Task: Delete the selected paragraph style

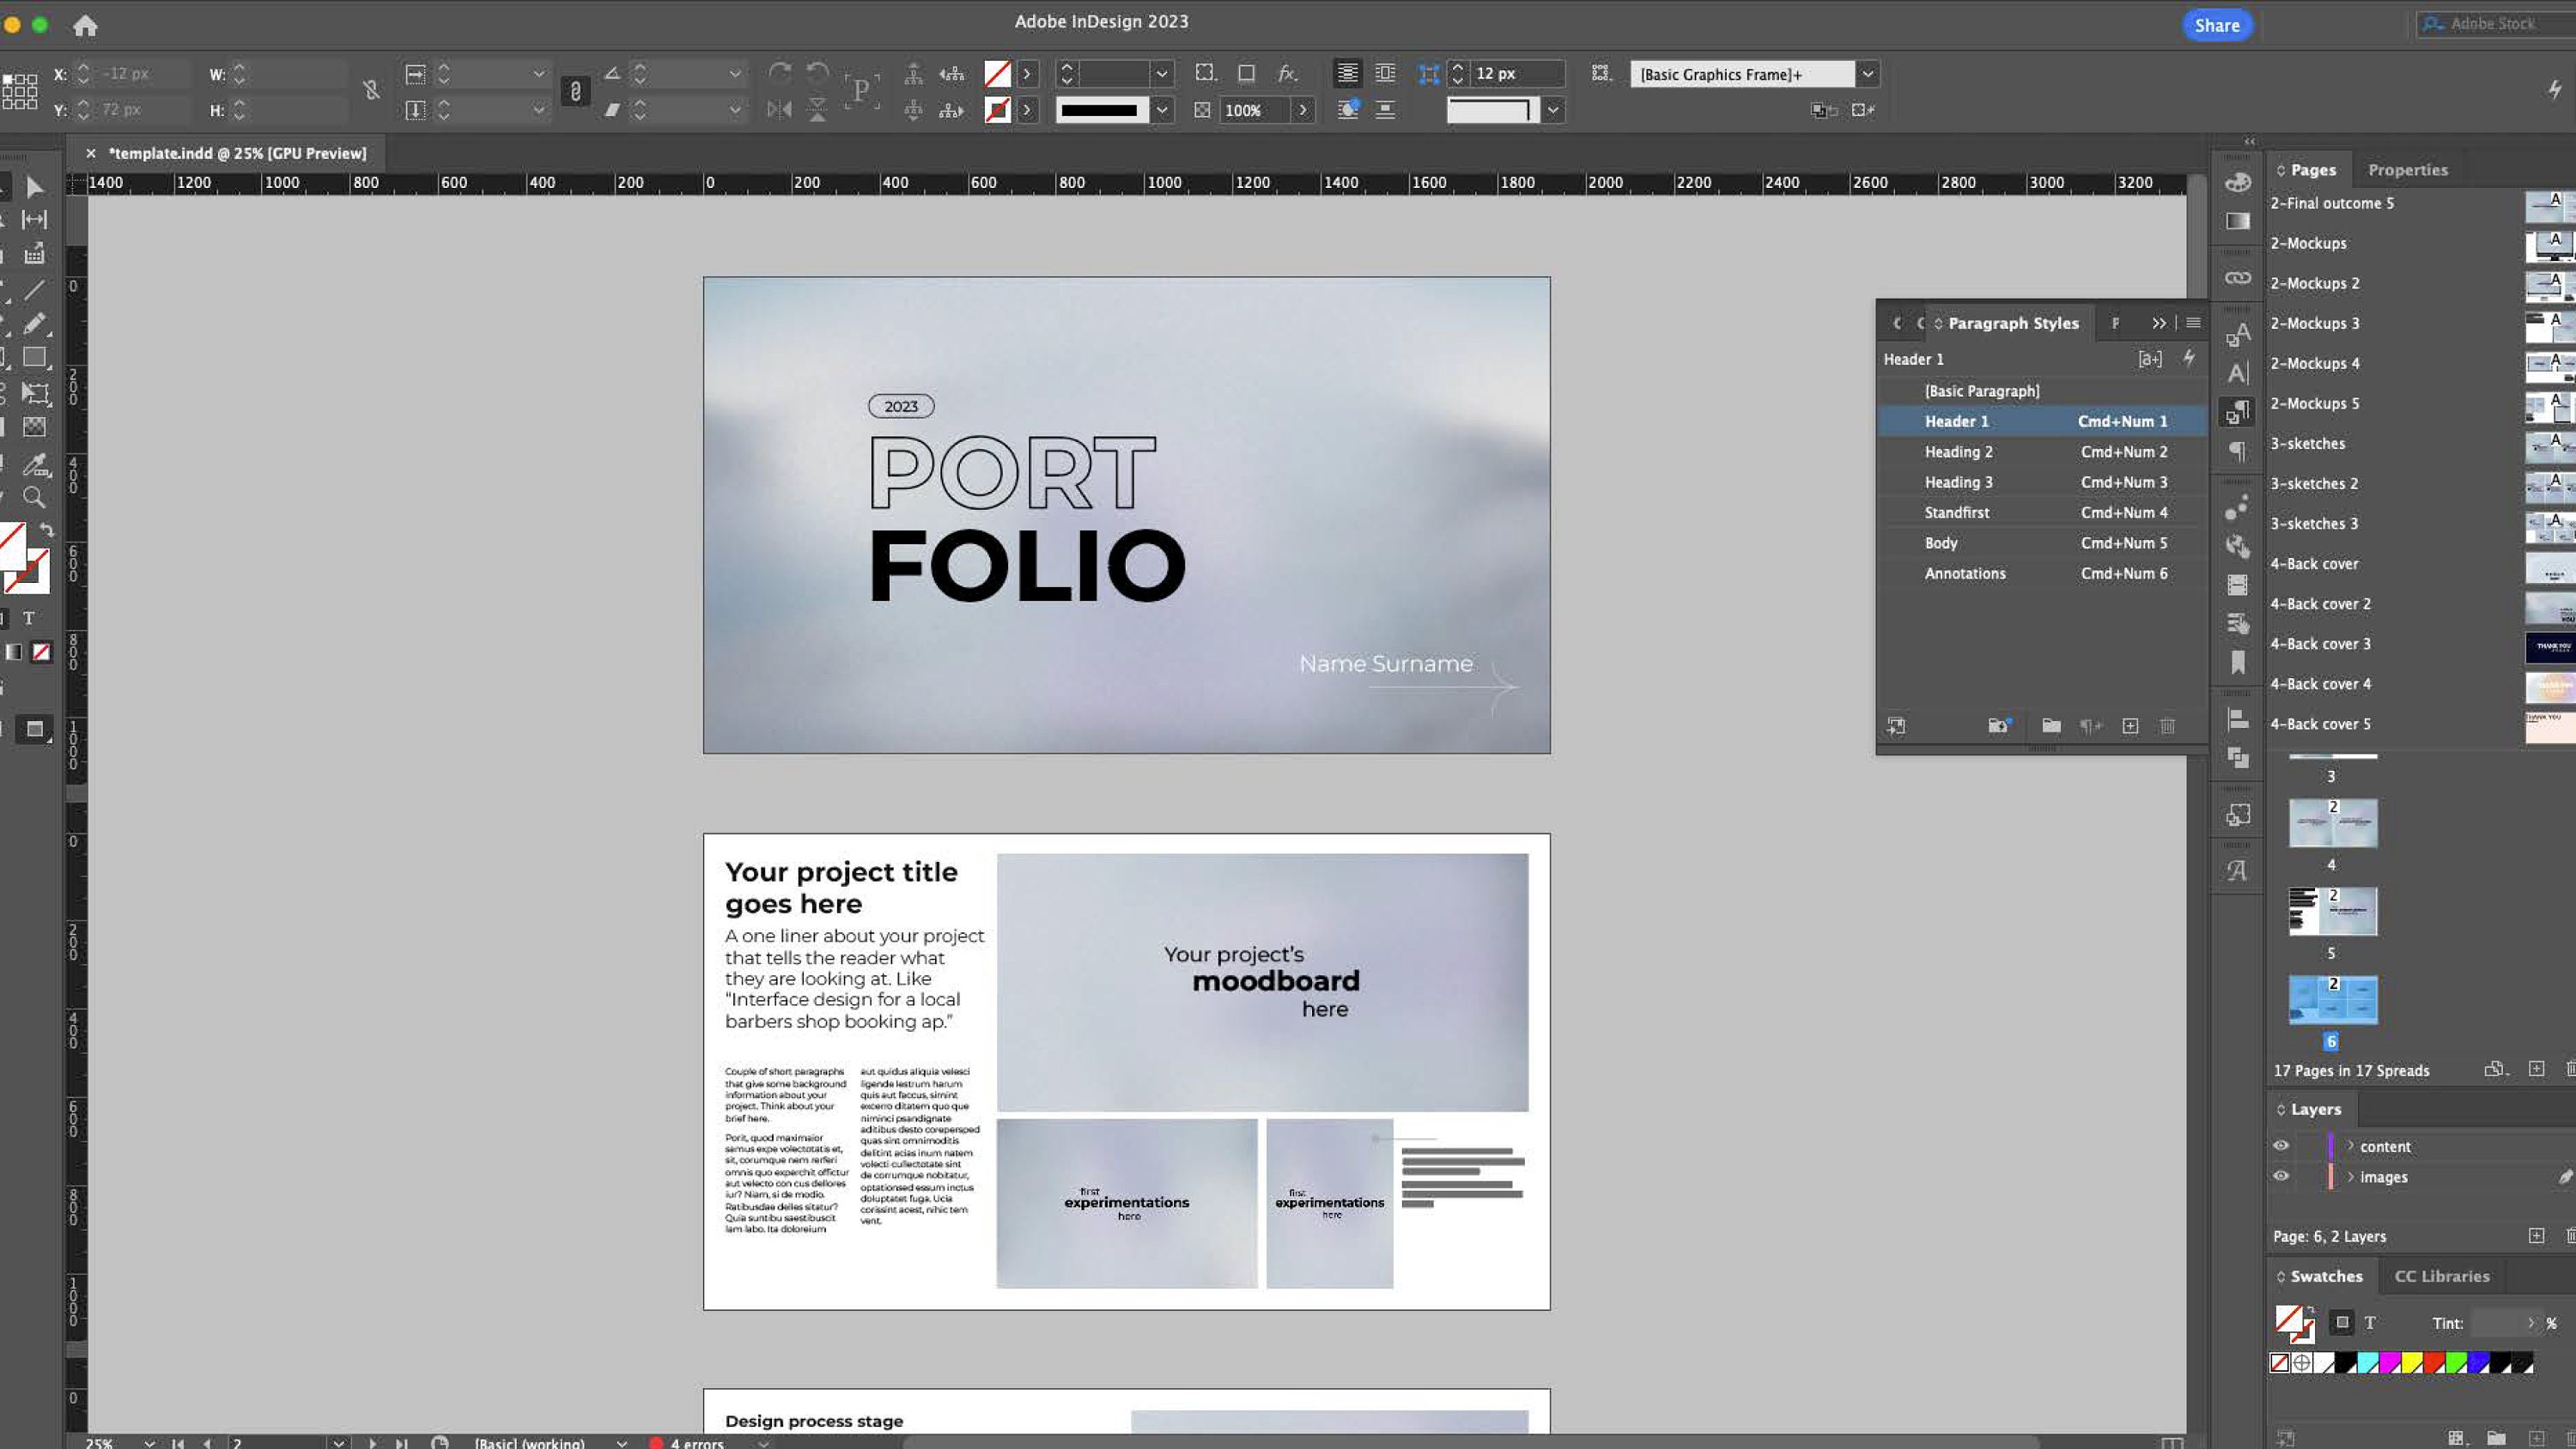Action: 2167,726
